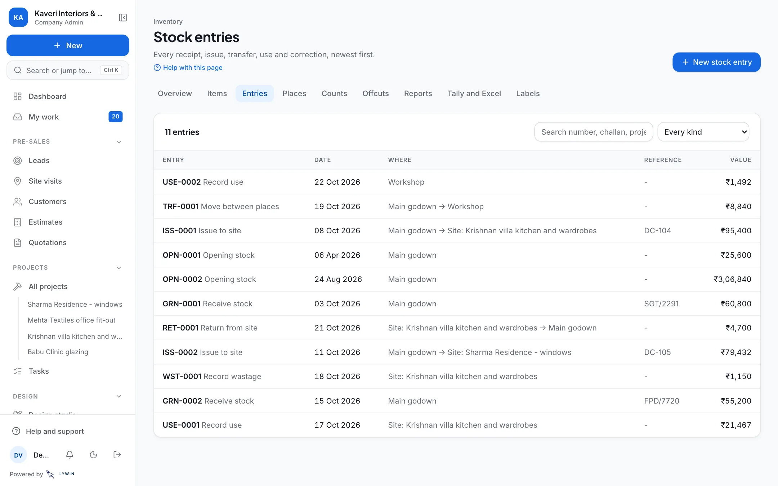Switch to the Overview tab

click(x=175, y=94)
